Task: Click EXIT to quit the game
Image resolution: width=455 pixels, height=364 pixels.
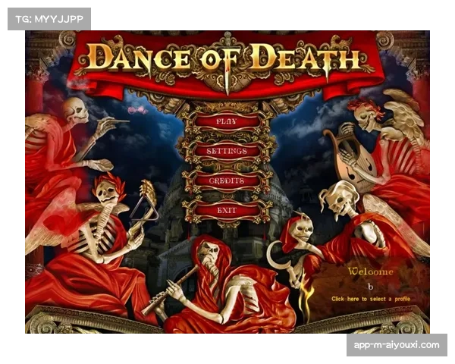Action: [227, 210]
